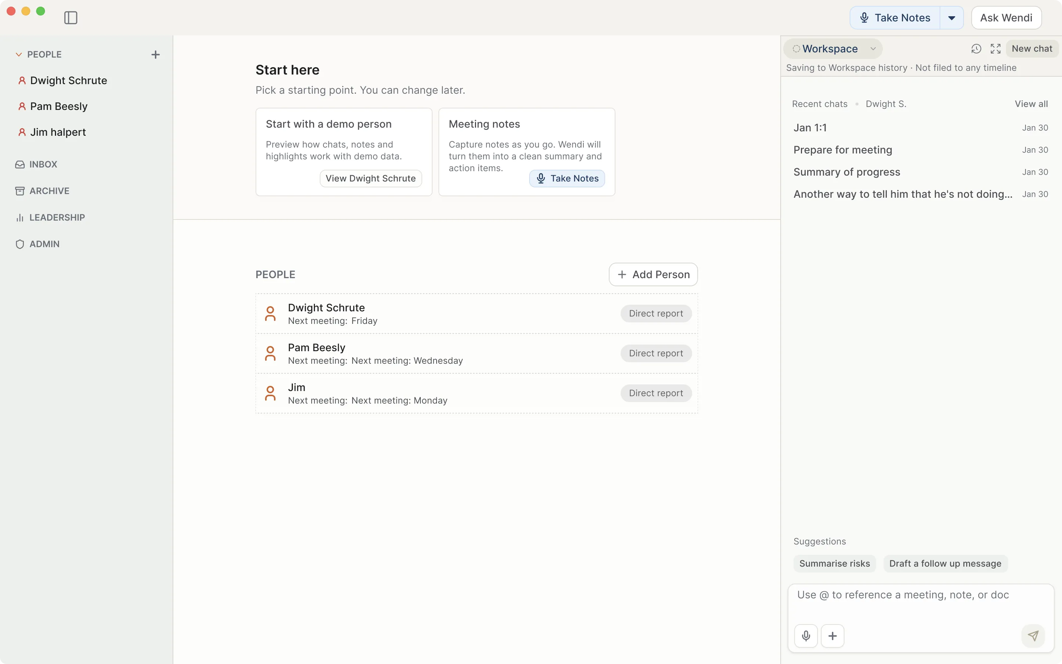This screenshot has width=1062, height=664.
Task: Click the Dwight S. recent chats filter
Action: 886,104
